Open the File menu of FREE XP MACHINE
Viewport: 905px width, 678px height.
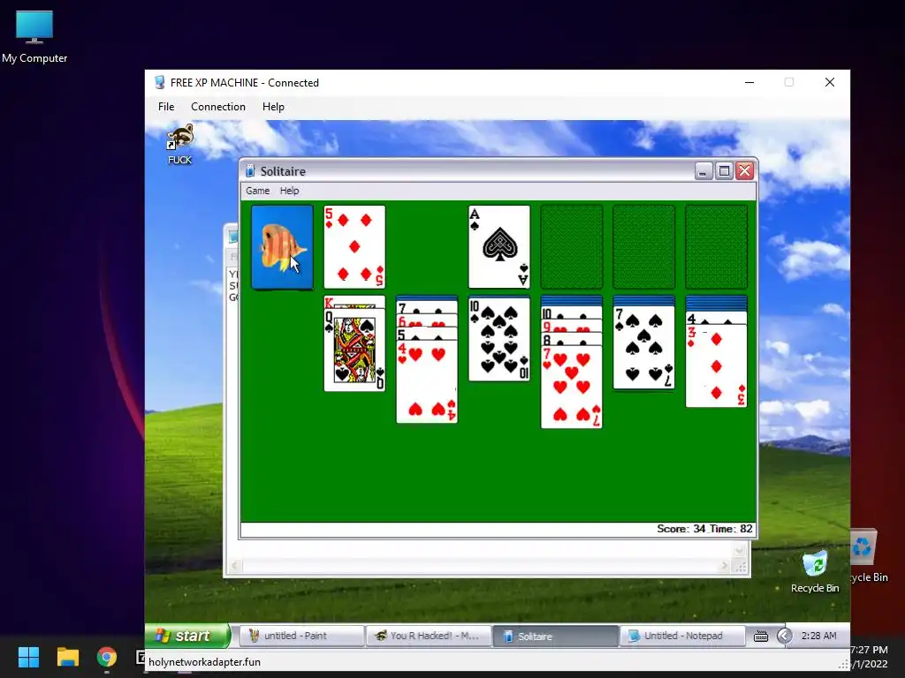point(166,107)
